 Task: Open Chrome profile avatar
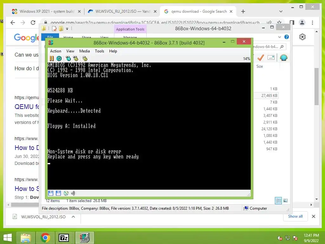(x=302, y=23)
